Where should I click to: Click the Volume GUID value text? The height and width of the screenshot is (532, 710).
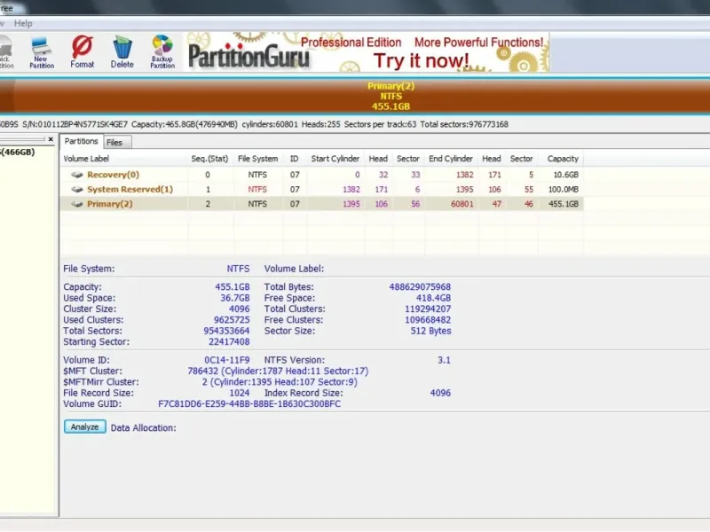(249, 404)
